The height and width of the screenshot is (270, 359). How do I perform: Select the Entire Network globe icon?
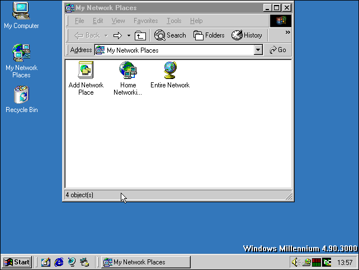[x=170, y=75]
